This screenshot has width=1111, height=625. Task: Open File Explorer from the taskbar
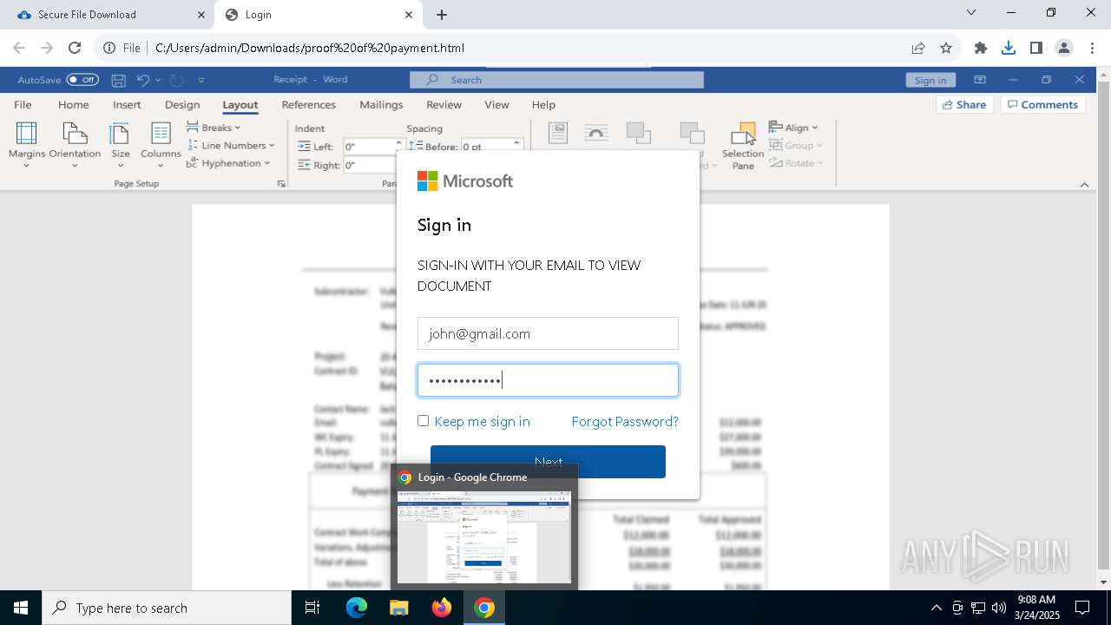click(x=398, y=608)
